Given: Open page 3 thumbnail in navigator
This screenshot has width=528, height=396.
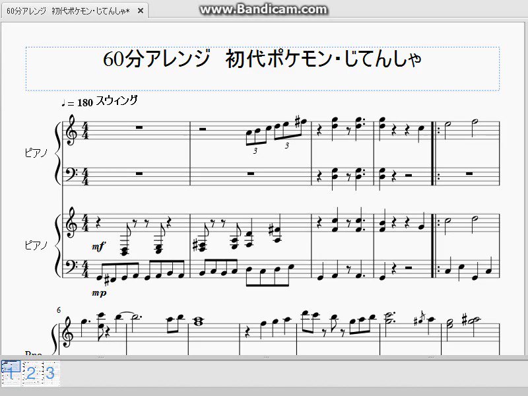Looking at the screenshot, I should pyautogui.click(x=51, y=373).
